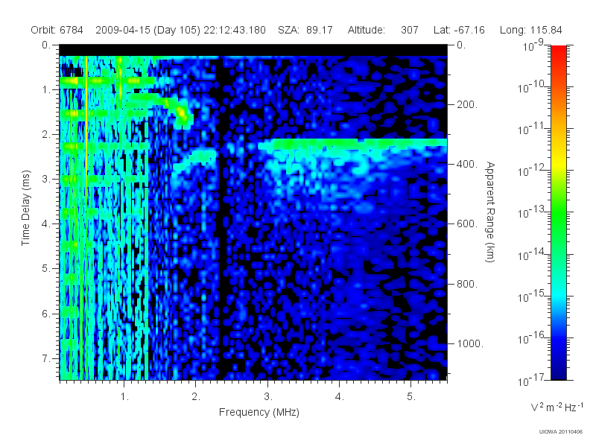Click the SZA: 89.17 value
This screenshot has height=447, width=596.
tap(305, 30)
